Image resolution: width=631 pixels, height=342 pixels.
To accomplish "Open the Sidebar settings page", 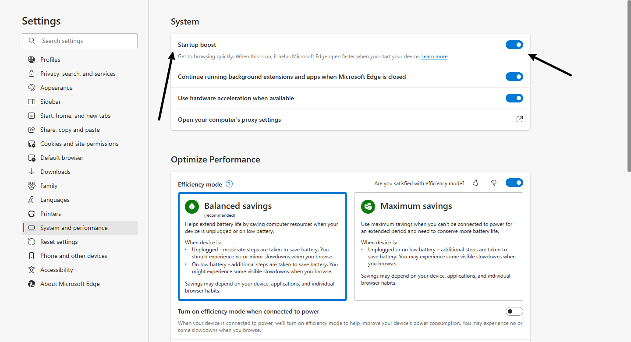I will 80,102.
